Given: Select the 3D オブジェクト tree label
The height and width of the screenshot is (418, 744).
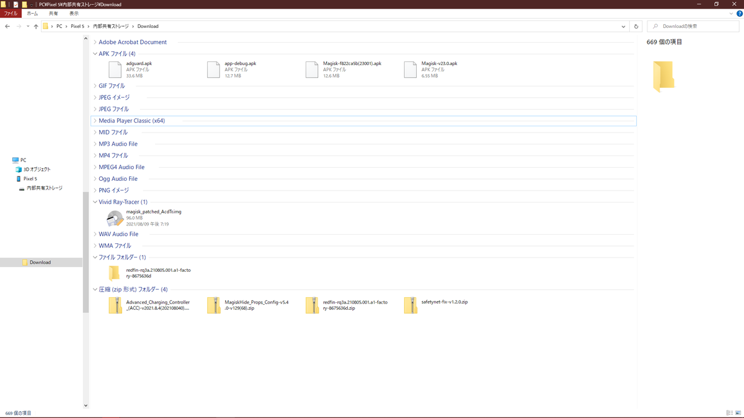Looking at the screenshot, I should click(37, 169).
